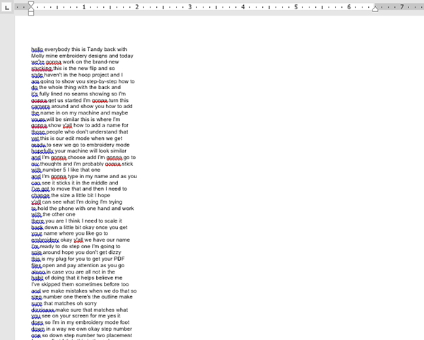Click the 3-inch mark on the horizontal ruler

[190, 7]
